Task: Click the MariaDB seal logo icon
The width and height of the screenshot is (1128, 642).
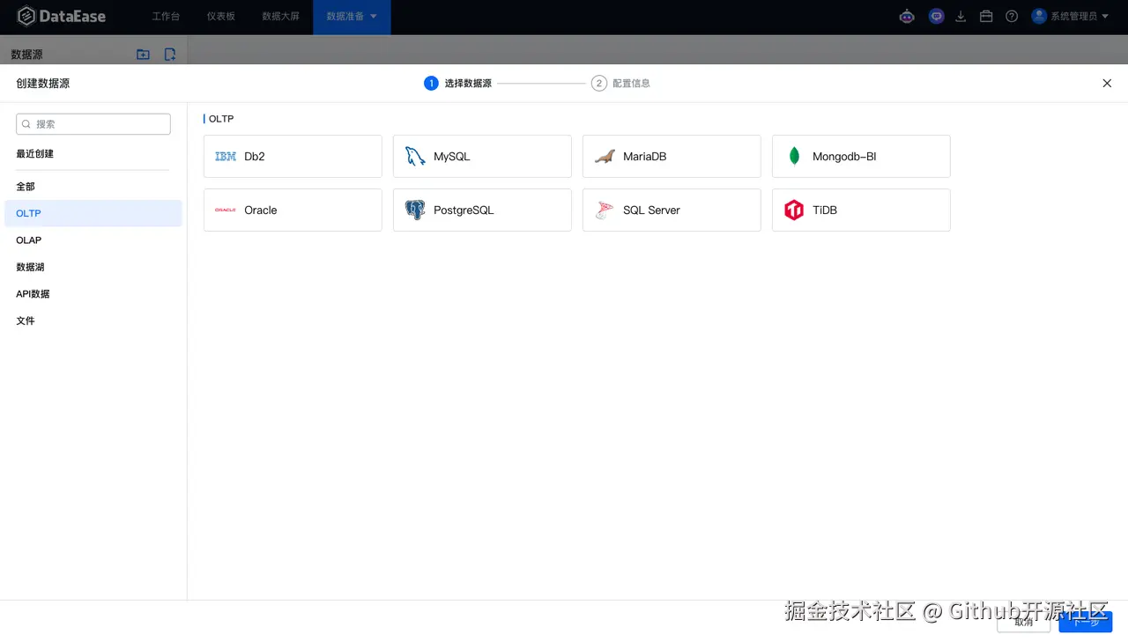Action: [605, 157]
